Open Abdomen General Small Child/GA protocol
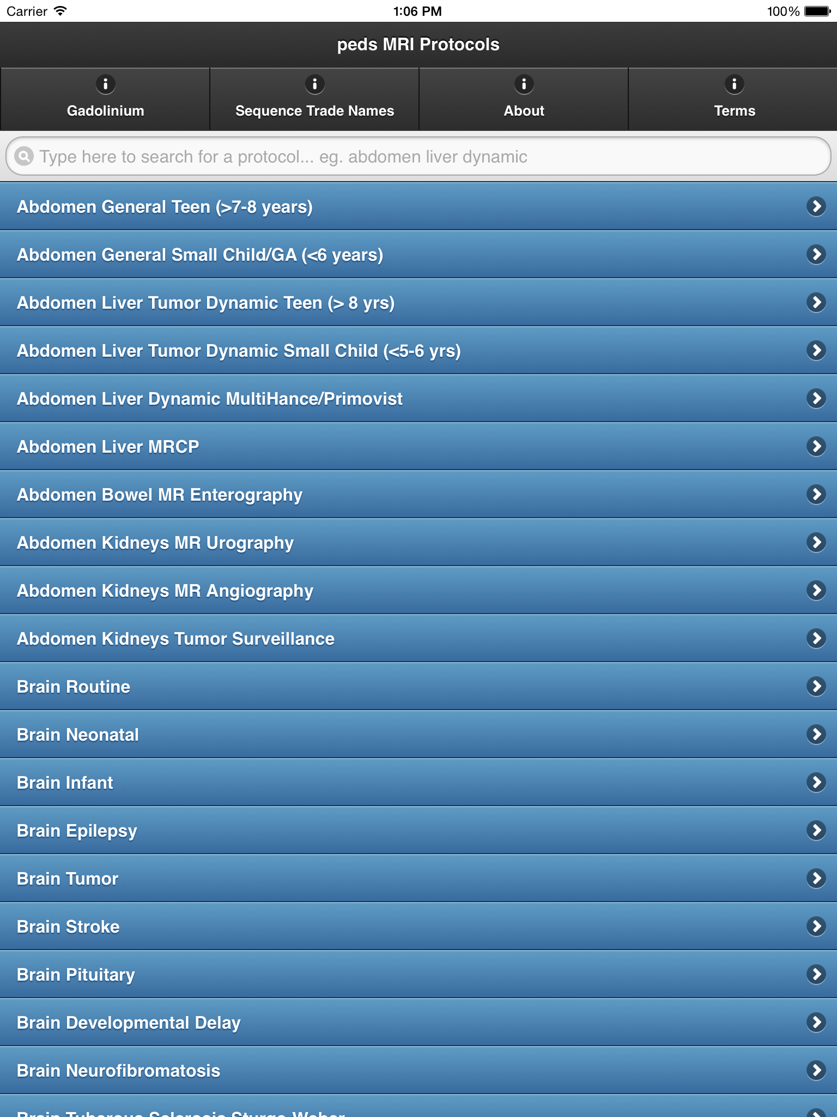 418,254
